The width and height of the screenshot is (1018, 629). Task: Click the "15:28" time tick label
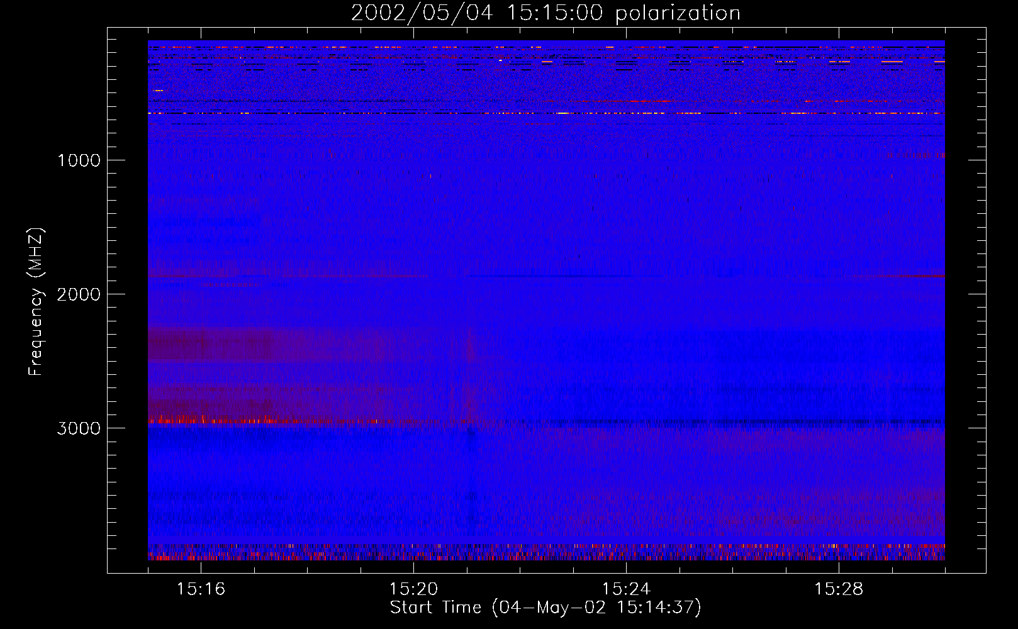point(839,589)
